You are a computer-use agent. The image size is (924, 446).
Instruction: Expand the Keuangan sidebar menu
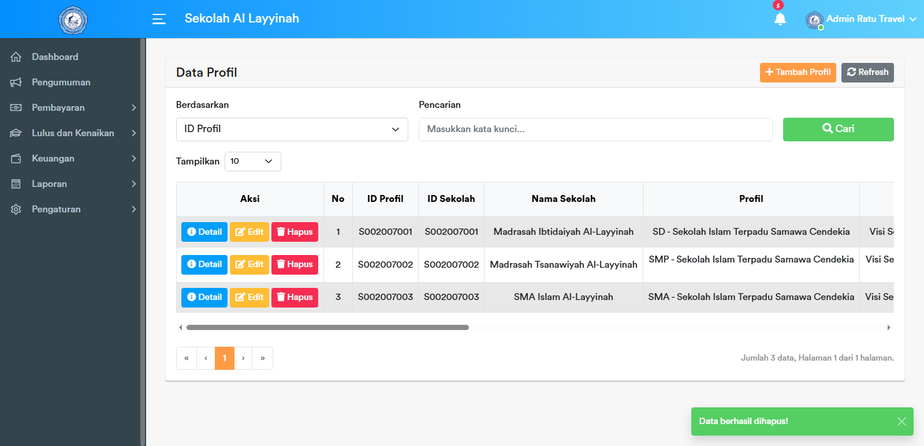(x=72, y=159)
